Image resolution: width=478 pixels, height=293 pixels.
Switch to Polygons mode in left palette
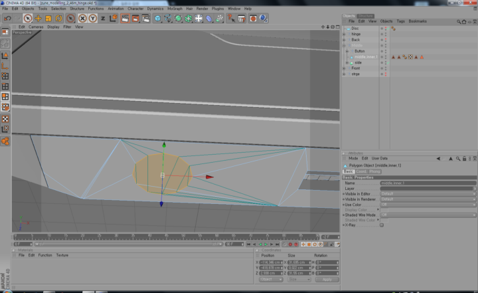(x=5, y=97)
